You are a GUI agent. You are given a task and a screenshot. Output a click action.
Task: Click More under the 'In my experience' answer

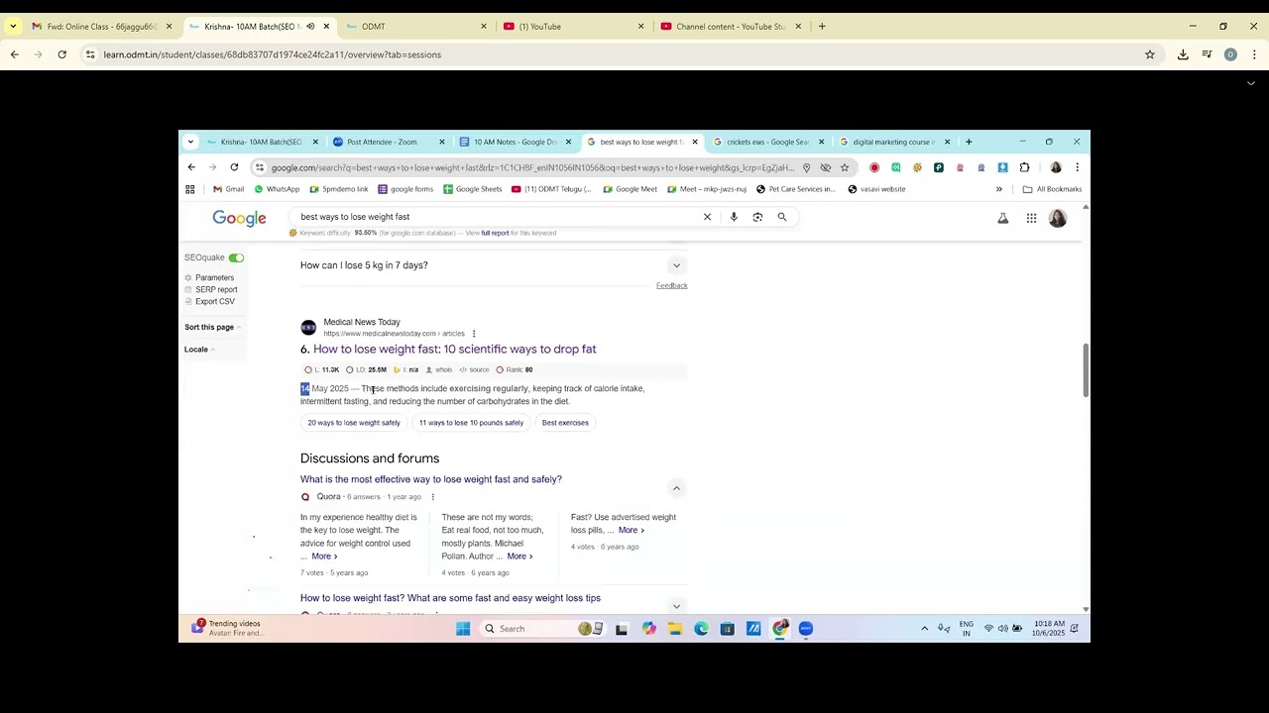324,557
